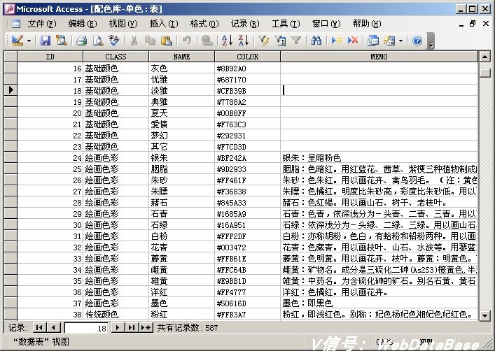Run the Spelling check icon
Screen dimensions: 495x351
114,41
